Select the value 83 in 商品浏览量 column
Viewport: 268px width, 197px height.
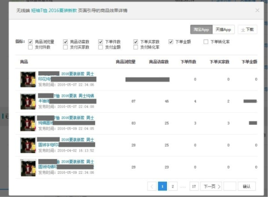(x=134, y=123)
